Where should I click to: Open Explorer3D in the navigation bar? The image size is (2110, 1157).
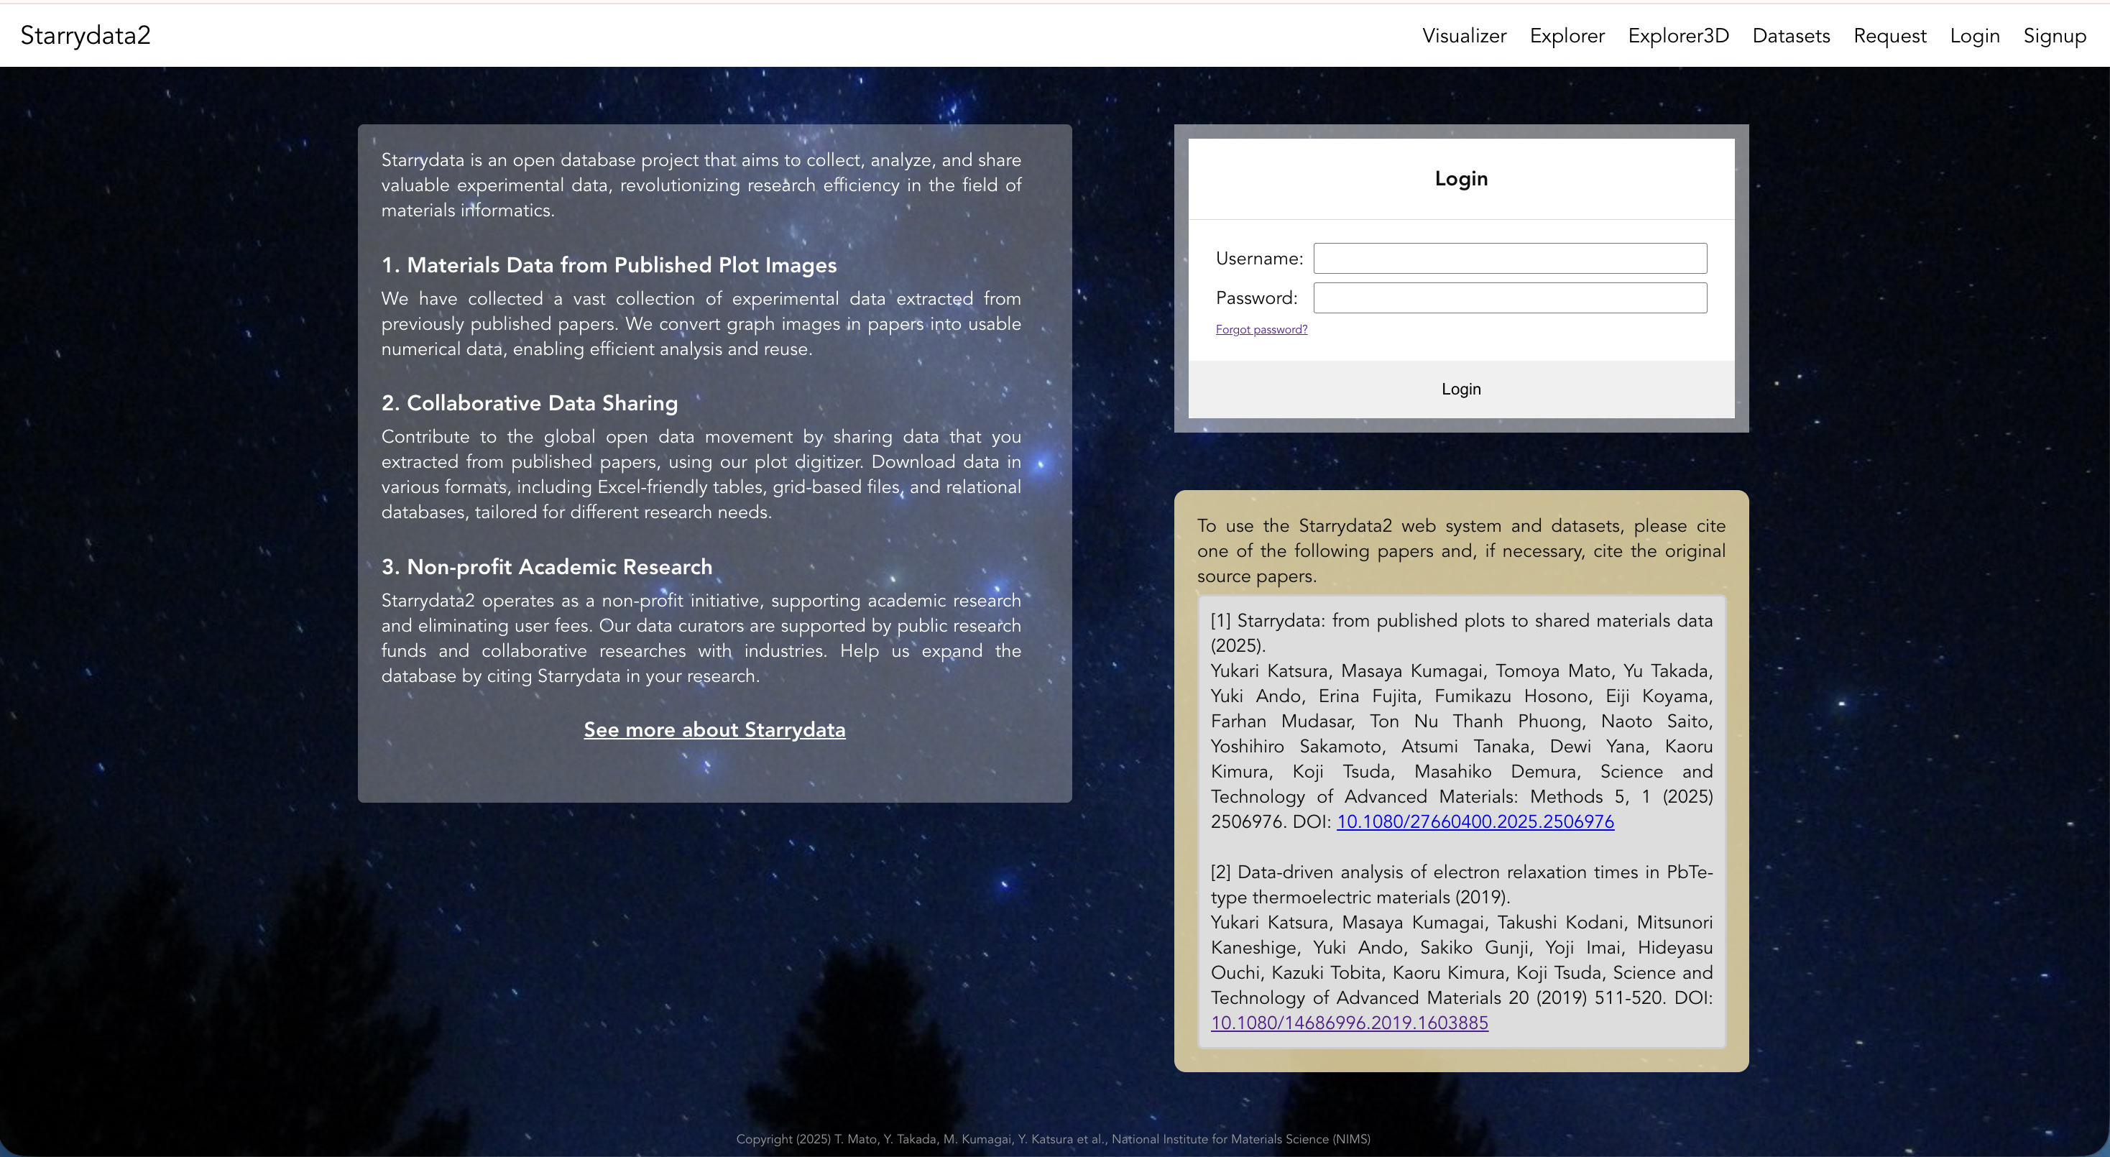(1678, 36)
